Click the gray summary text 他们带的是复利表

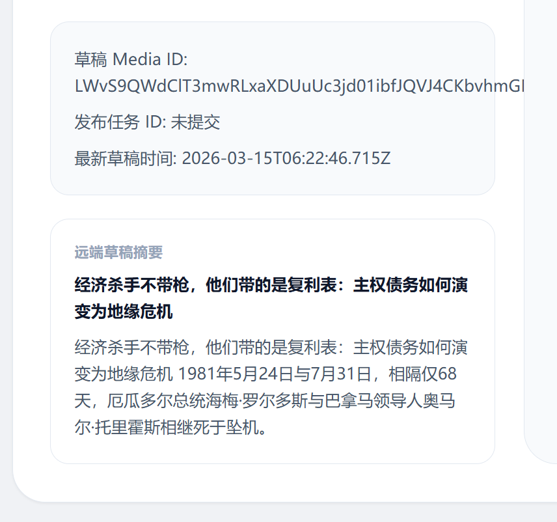(x=271, y=347)
